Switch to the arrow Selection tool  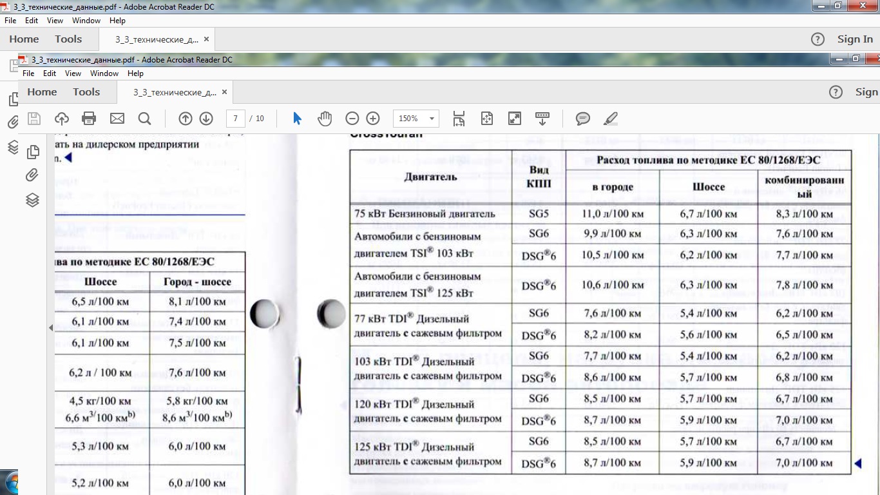coord(297,119)
